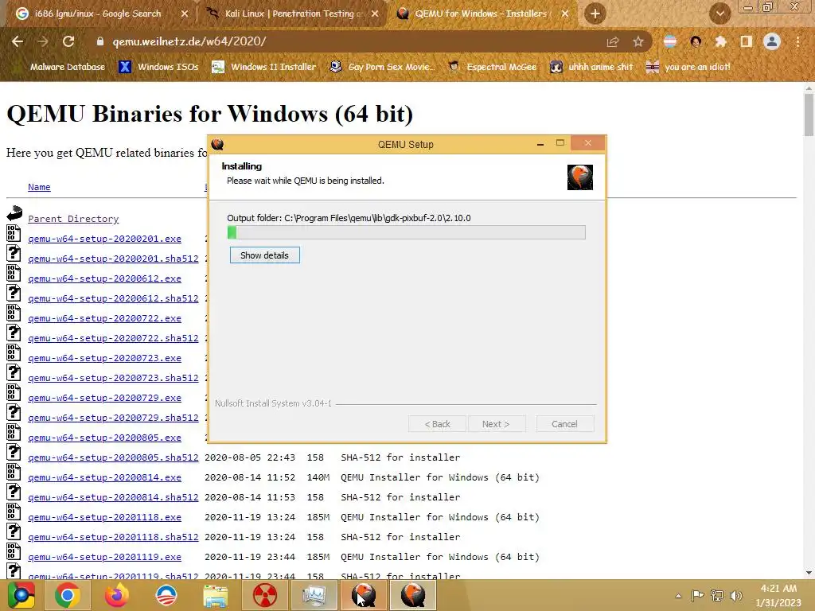Click the QEMU Setup title bar icon
This screenshot has width=815, height=611.
218,145
